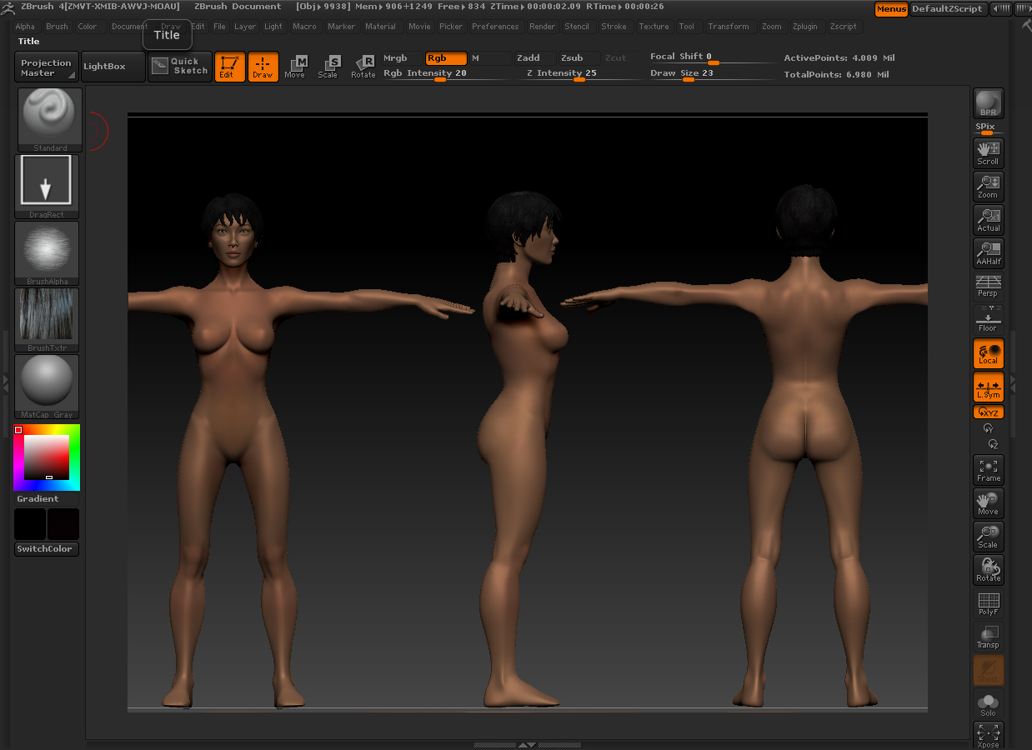Click the AAHalf view icon
This screenshot has height=750, width=1032.
click(988, 253)
